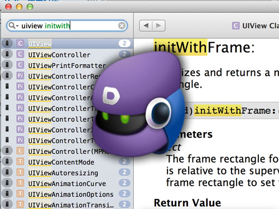Click the large 'initWithFrame:' heading
Image resolution: width=279 pixels, height=209 pixels.
pyautogui.click(x=204, y=47)
